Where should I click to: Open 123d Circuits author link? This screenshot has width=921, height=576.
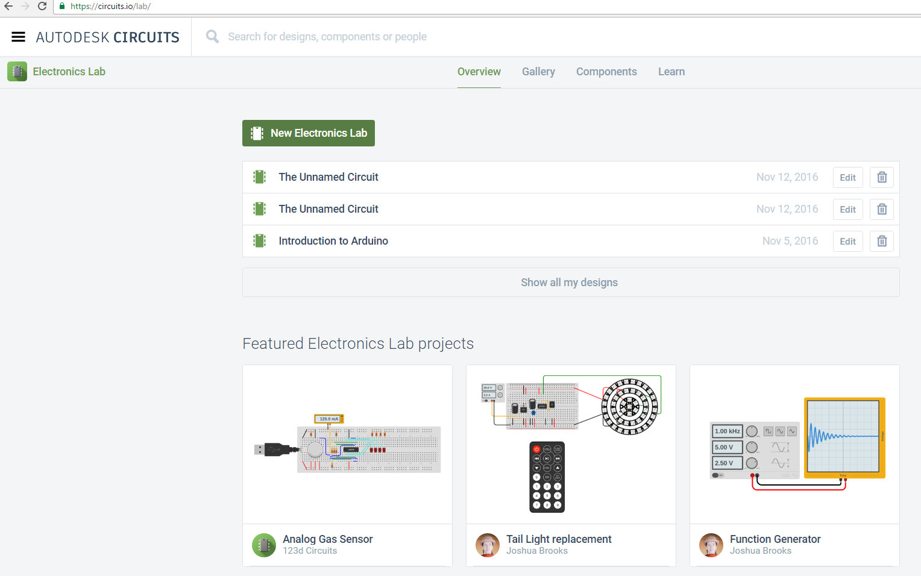(x=310, y=551)
